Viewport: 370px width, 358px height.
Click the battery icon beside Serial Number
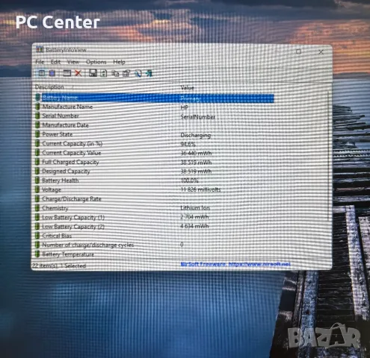tap(37, 116)
